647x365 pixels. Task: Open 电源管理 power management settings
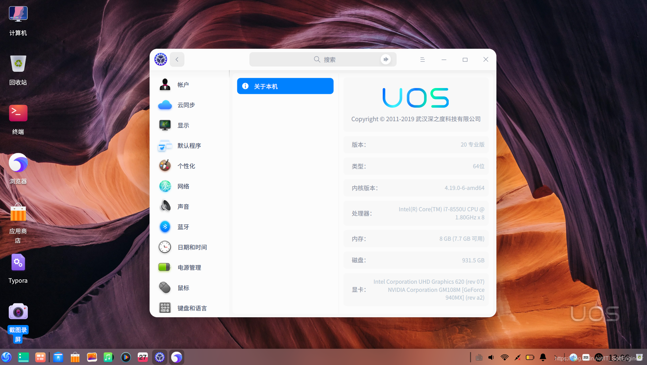[189, 267]
